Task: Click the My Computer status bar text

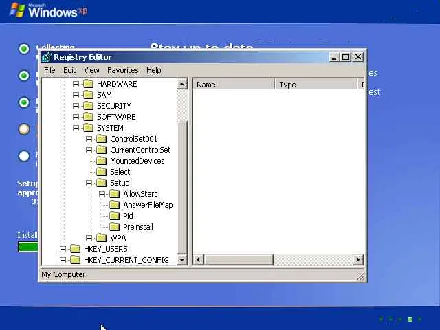Action: pos(63,274)
